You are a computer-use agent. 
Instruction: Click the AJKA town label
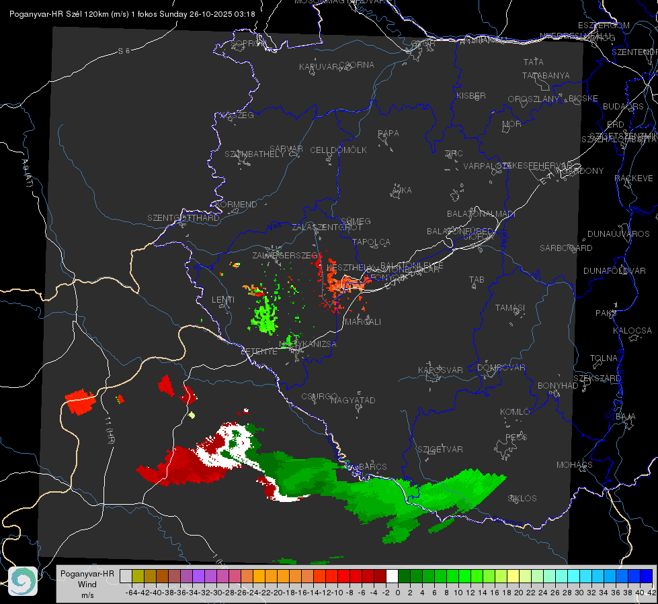[401, 191]
